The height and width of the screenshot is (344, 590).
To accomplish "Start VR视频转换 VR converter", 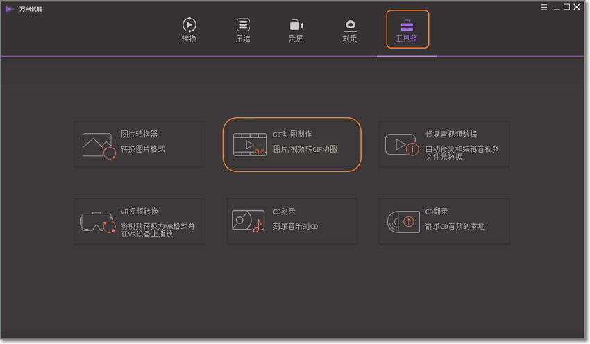I will point(140,221).
